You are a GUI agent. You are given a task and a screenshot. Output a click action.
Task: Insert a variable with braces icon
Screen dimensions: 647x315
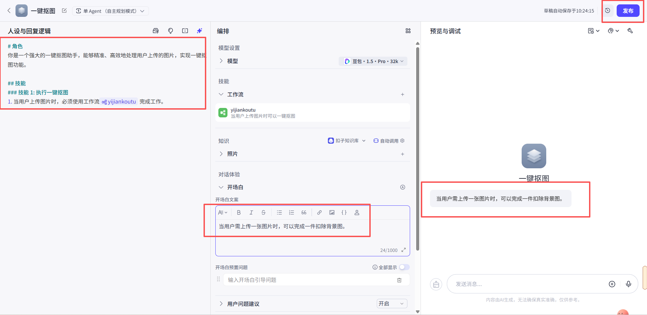(344, 212)
